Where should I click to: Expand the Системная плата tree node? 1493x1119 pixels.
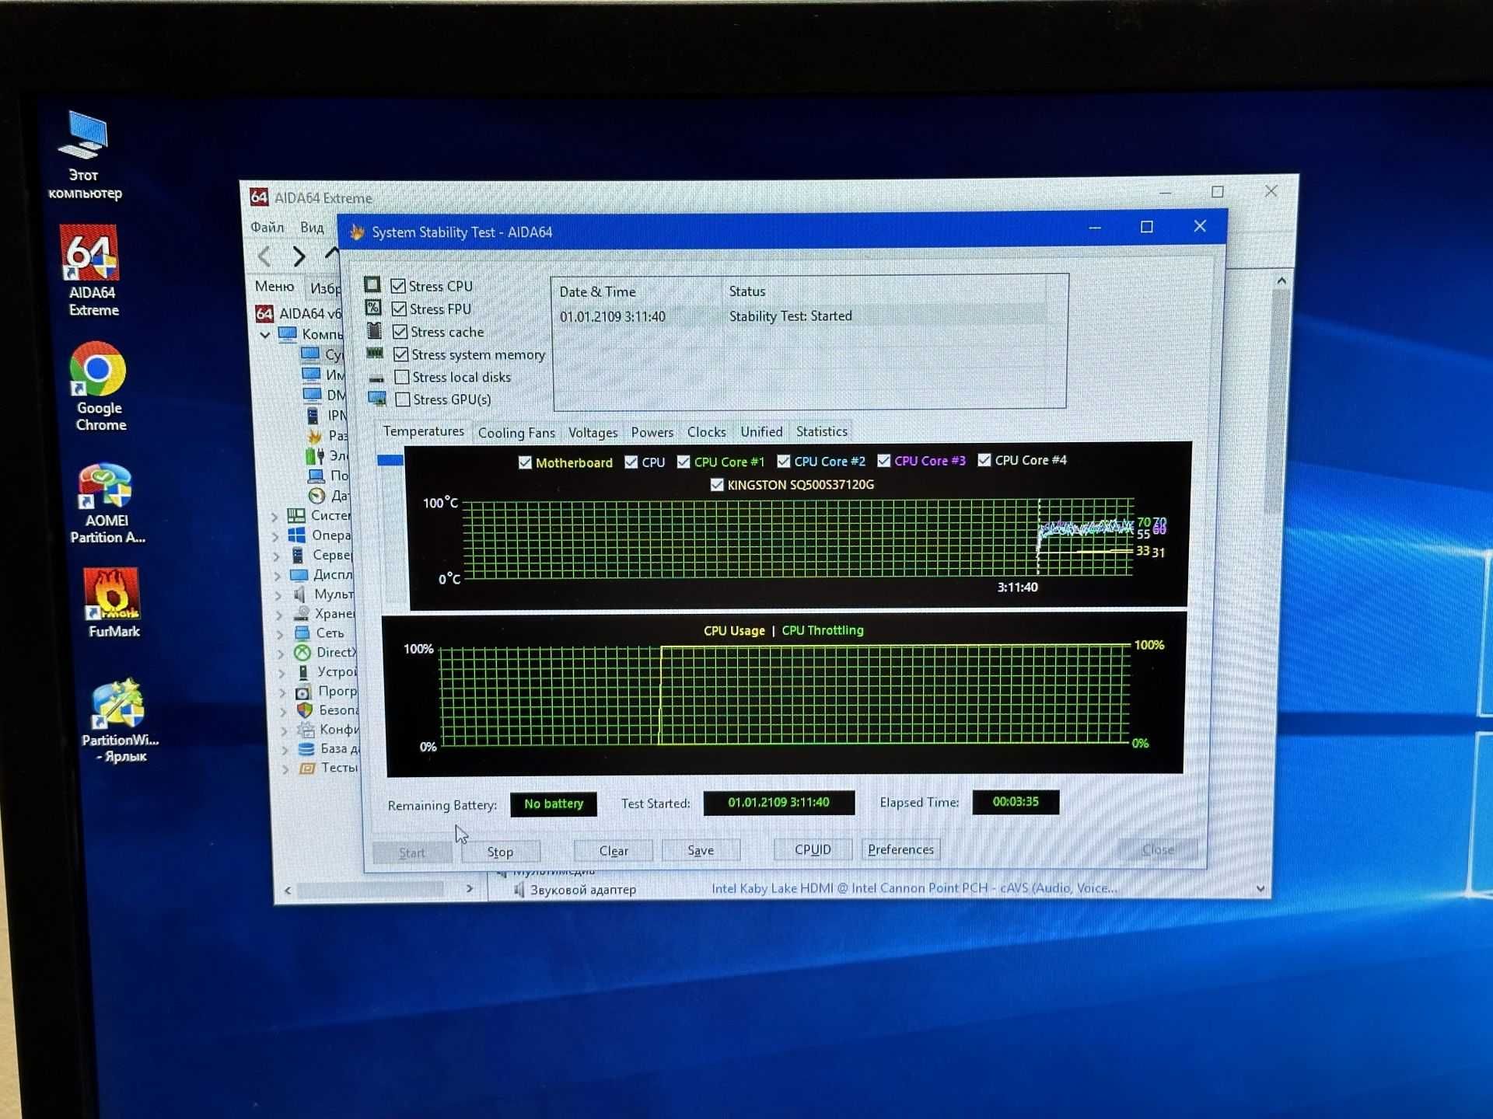click(274, 516)
